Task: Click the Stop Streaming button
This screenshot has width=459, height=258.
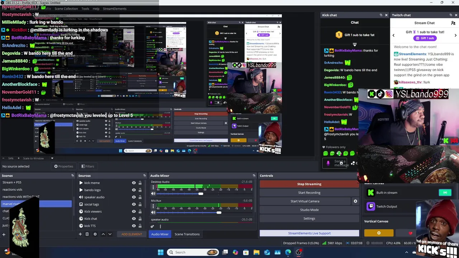Action: [309, 184]
